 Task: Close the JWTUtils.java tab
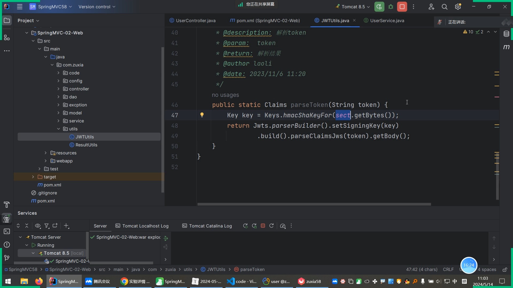[354, 20]
